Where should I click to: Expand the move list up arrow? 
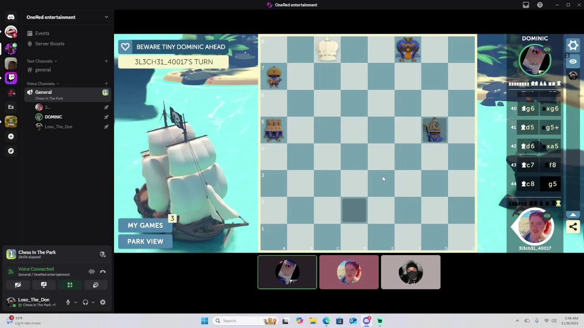(x=573, y=214)
